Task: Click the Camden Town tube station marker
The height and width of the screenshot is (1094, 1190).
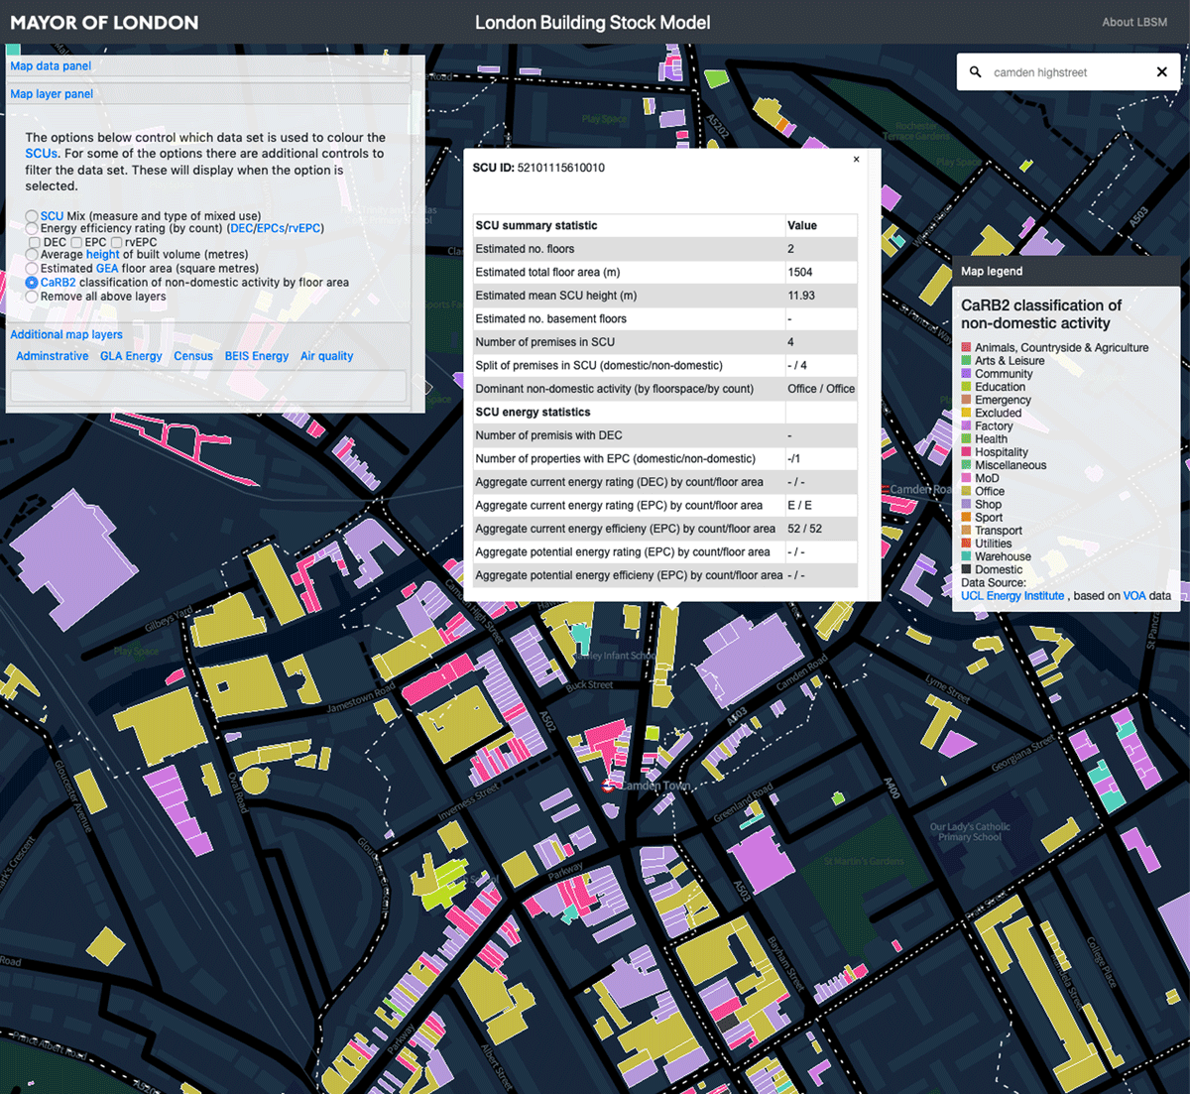Action: [608, 786]
